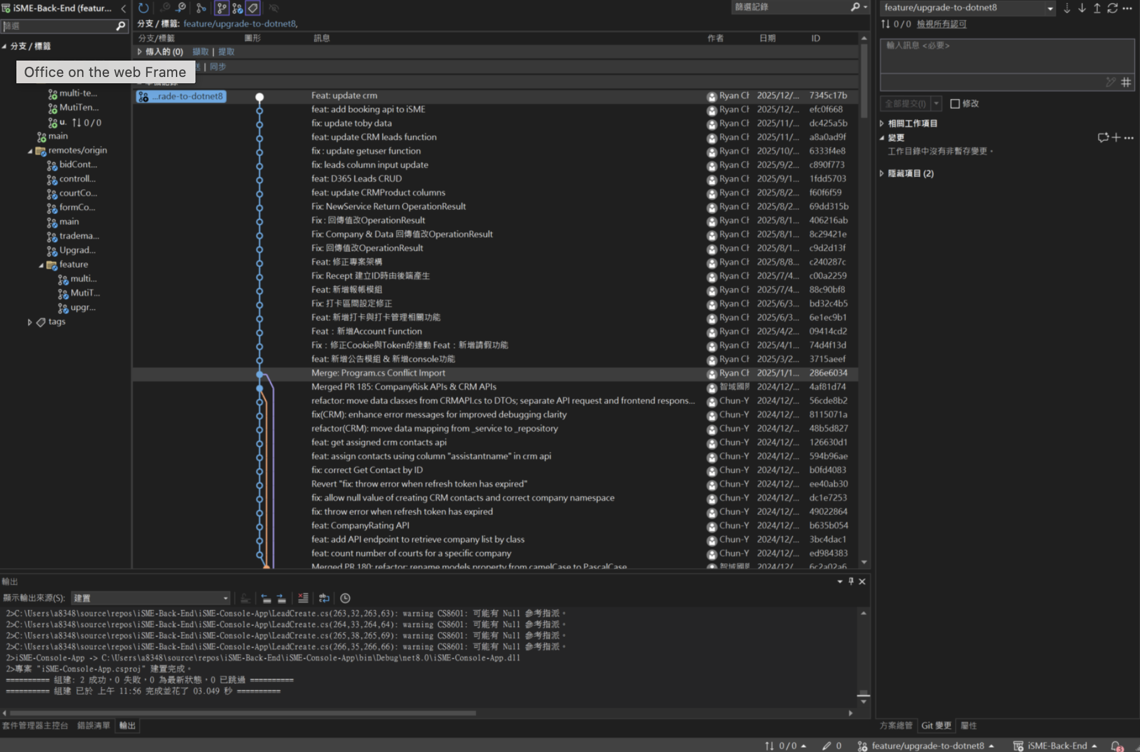Click the stage all plus icon

(1116, 138)
